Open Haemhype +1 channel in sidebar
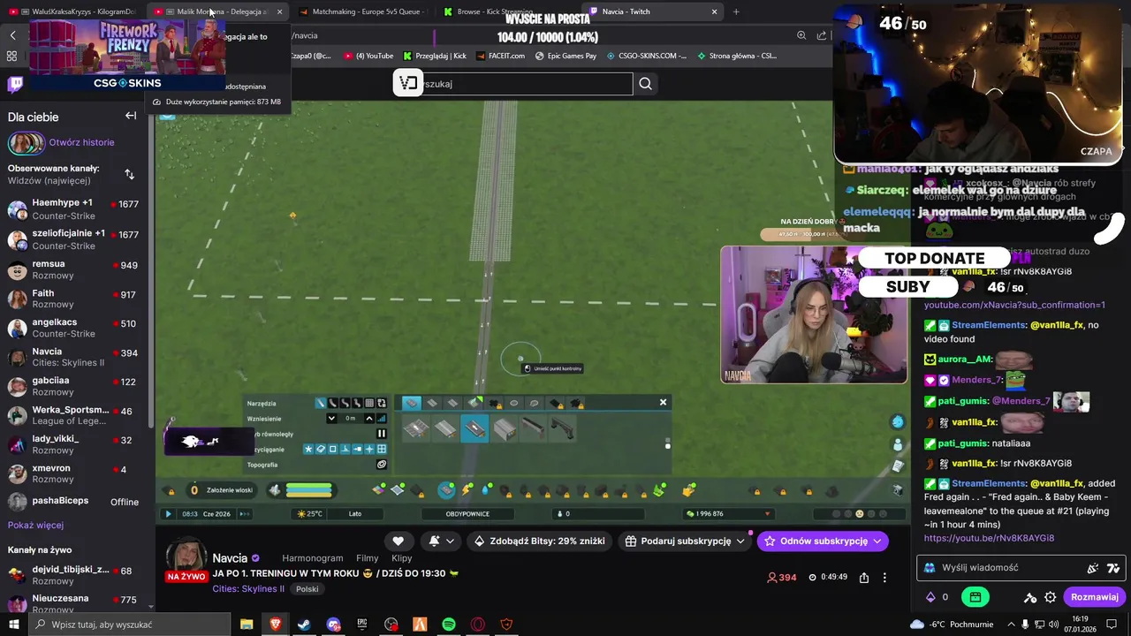This screenshot has width=1131, height=636. [73, 209]
